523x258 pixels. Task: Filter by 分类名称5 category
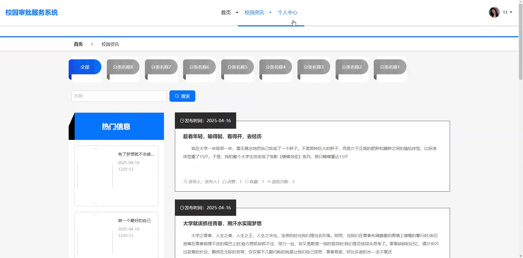coord(238,67)
